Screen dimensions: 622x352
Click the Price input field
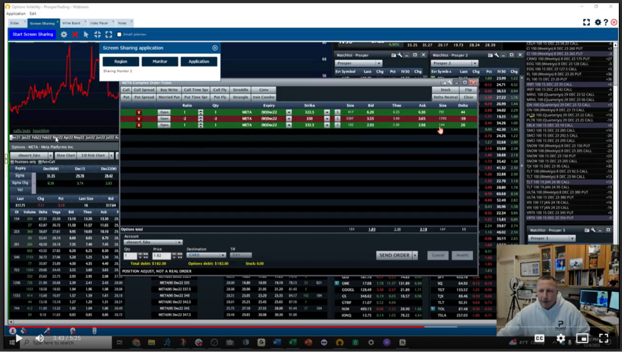(x=162, y=256)
